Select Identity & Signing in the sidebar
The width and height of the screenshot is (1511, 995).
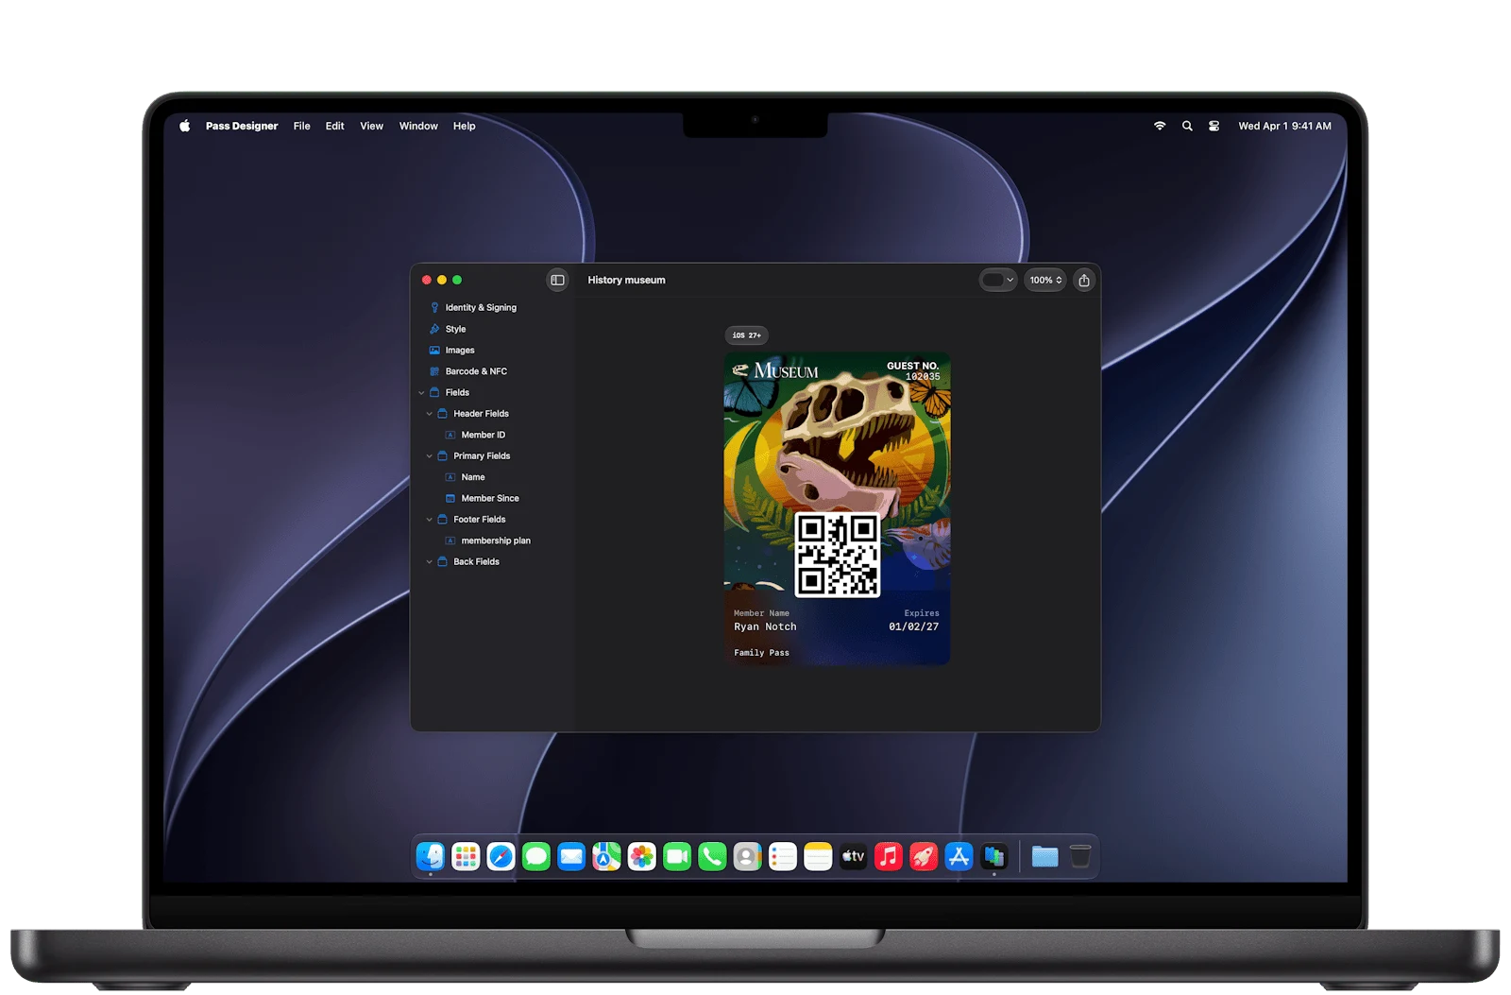[481, 307]
